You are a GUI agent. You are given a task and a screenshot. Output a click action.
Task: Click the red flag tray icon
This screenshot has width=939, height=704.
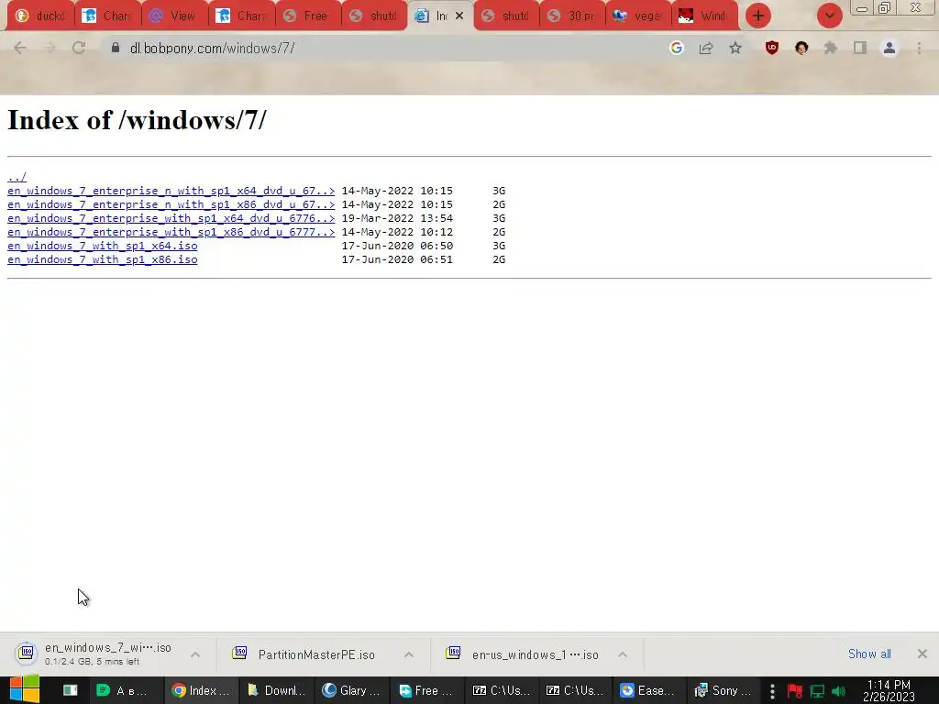click(x=795, y=691)
